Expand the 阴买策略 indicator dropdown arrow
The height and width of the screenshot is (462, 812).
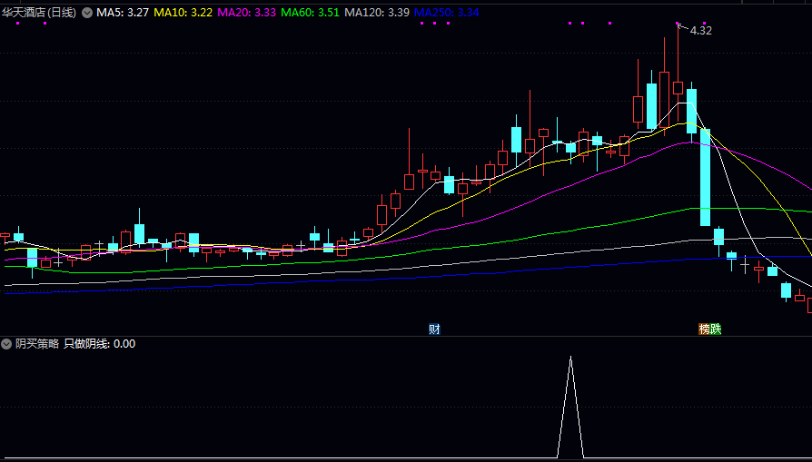click(x=7, y=344)
